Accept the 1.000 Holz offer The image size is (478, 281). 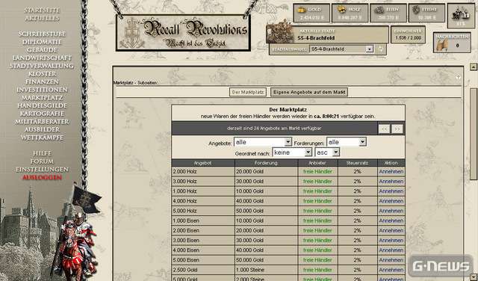391,191
